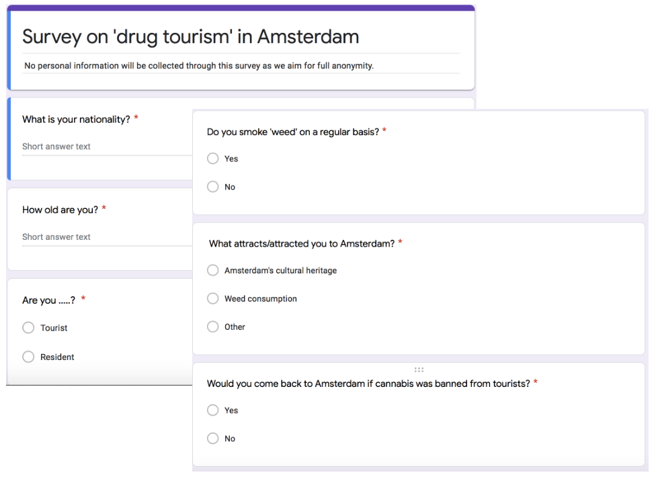Click the anonymity description text
The width and height of the screenshot is (660, 489).
coord(199,66)
